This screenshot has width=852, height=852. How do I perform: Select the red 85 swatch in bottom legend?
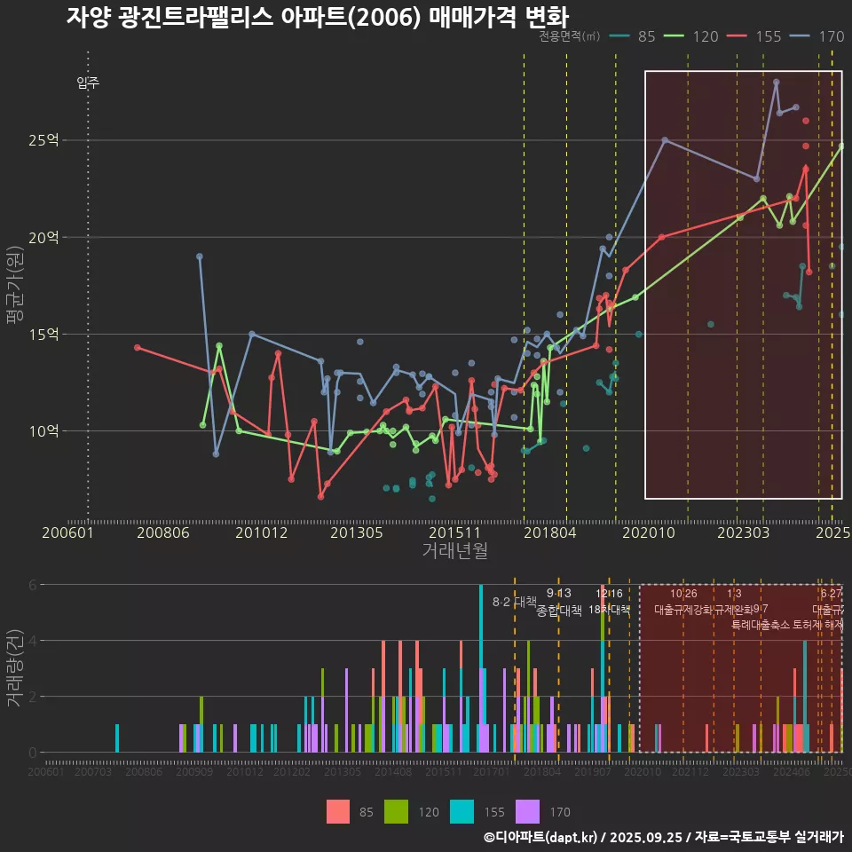(x=338, y=811)
